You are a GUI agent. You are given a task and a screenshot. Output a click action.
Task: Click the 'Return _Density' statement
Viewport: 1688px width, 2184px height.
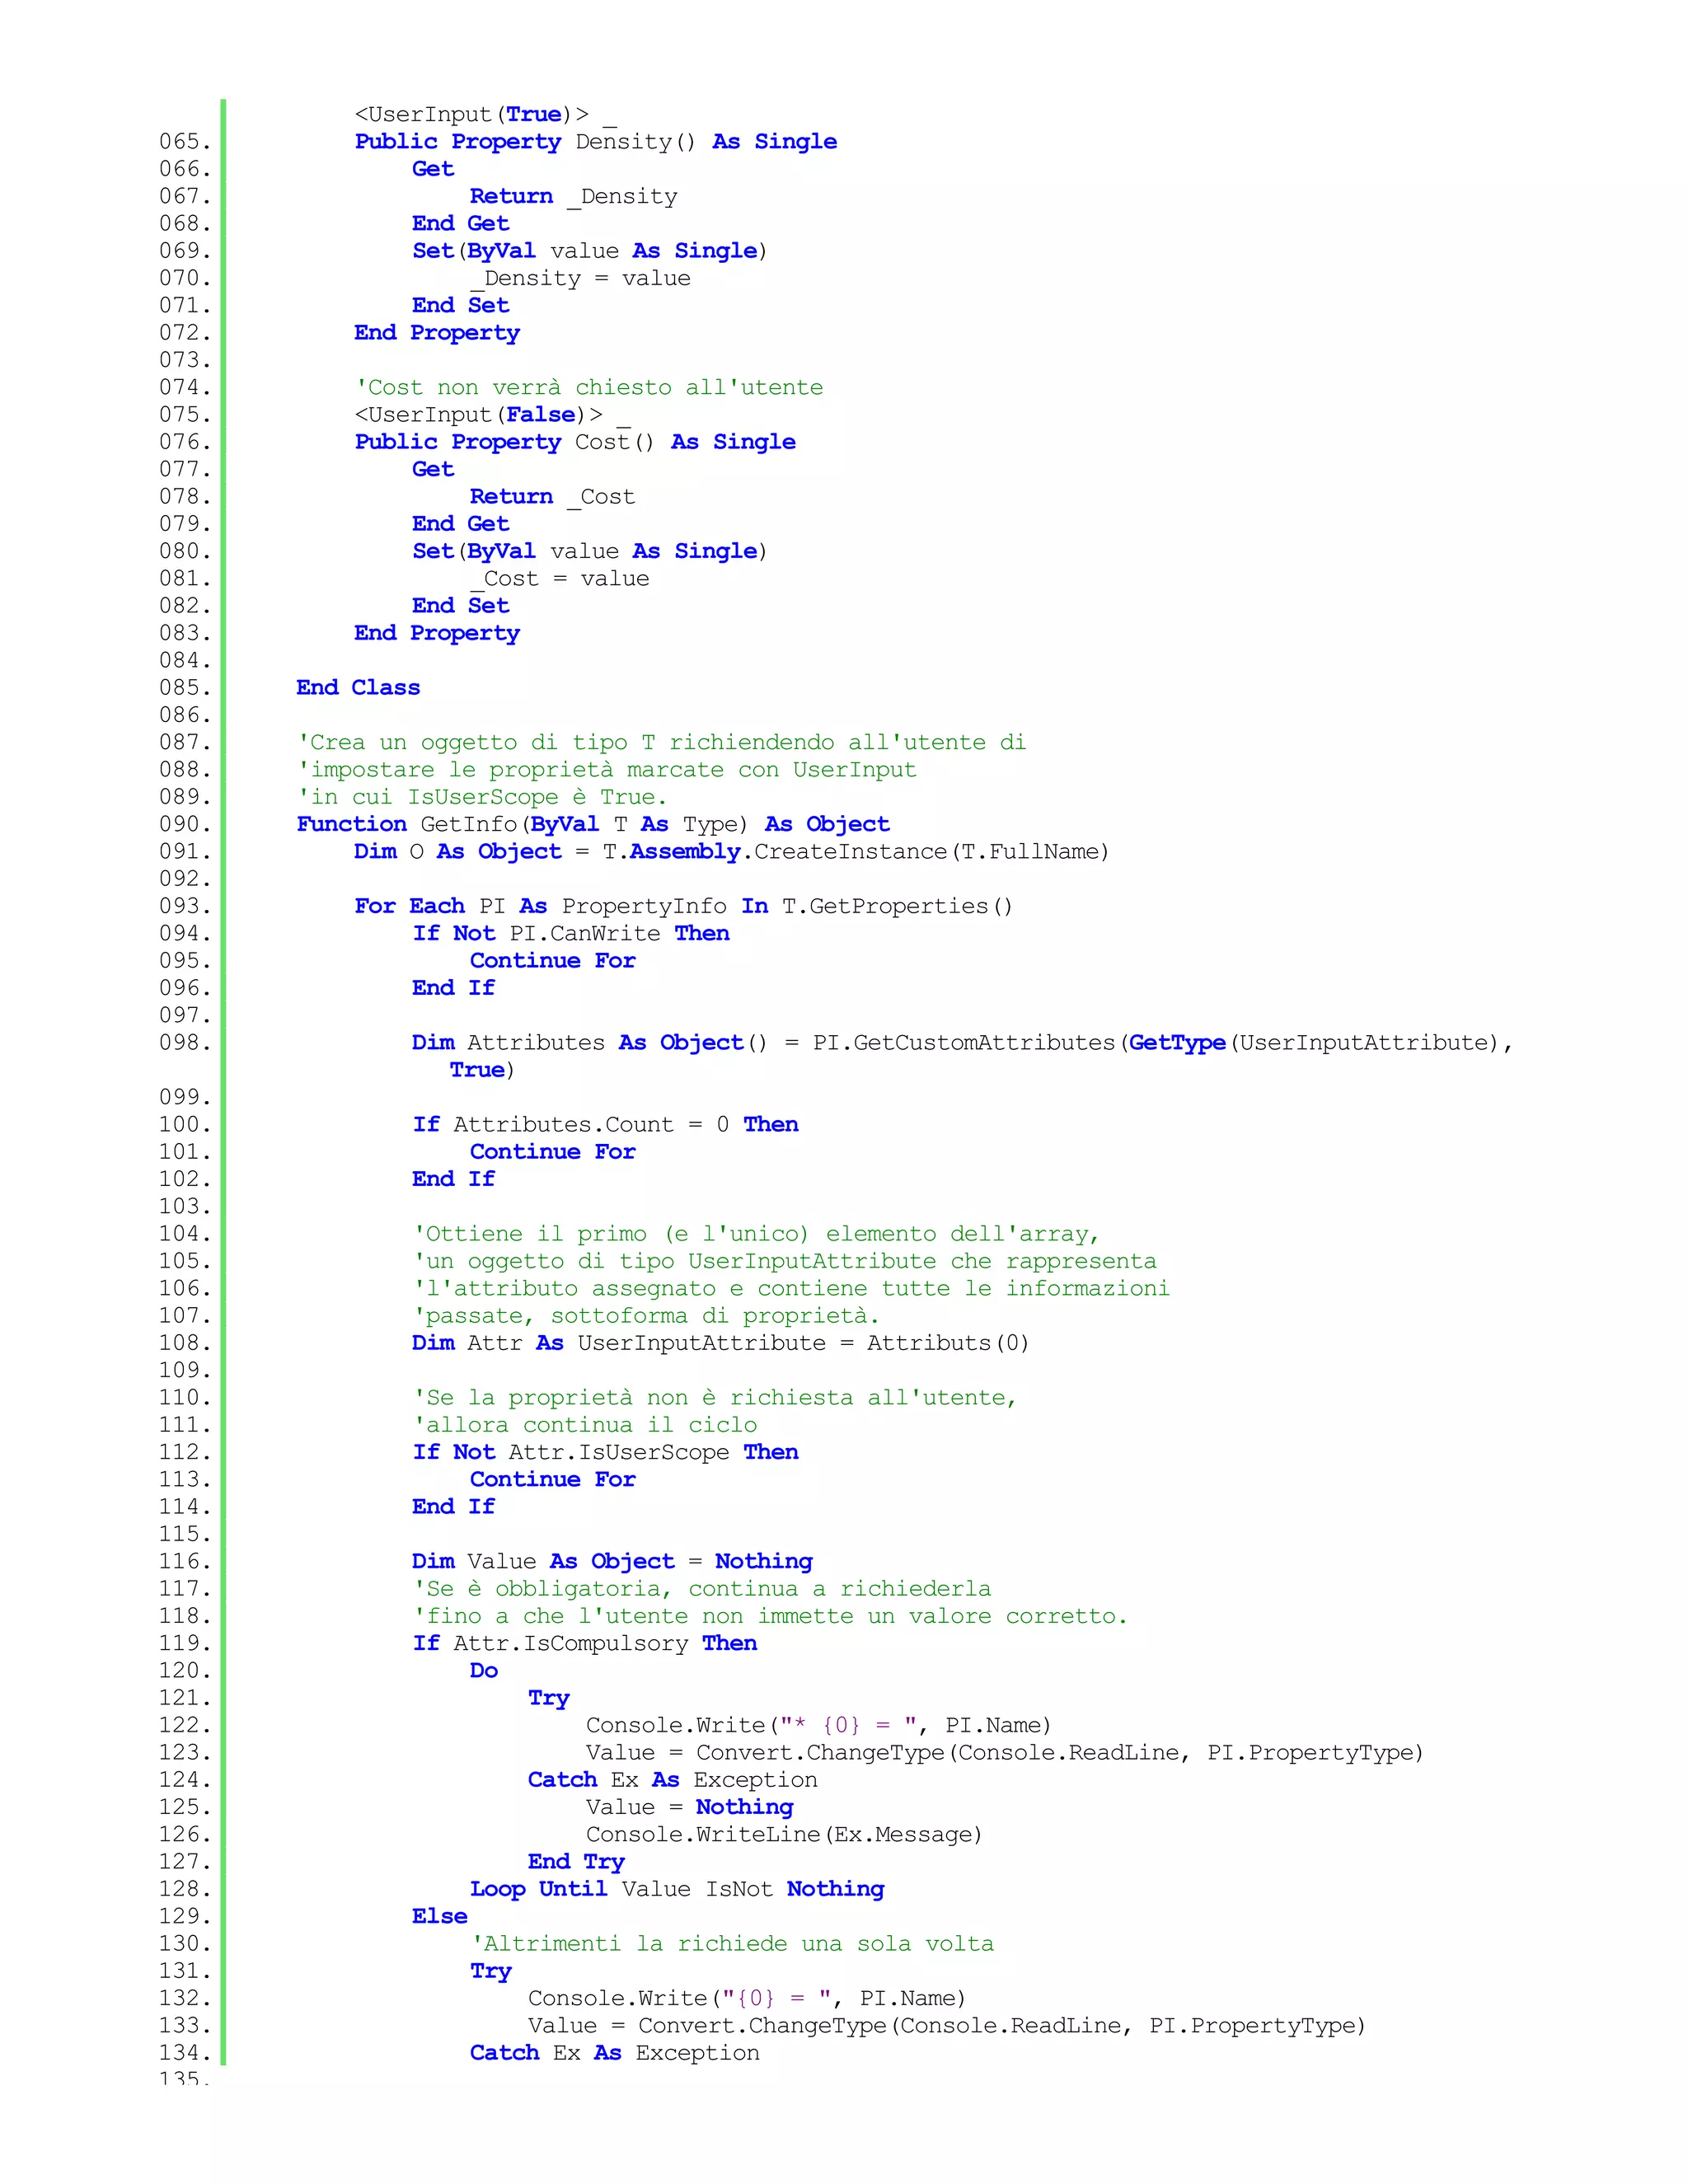pos(573,197)
